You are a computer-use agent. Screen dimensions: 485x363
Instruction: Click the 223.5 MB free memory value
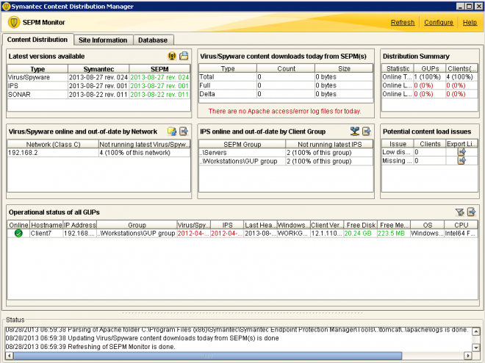[391, 234]
